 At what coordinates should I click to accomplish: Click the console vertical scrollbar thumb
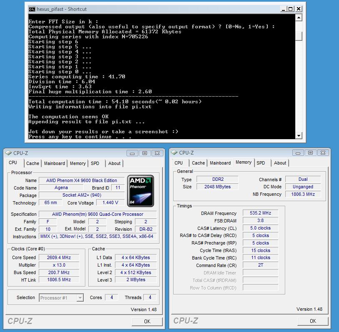[x=299, y=36]
